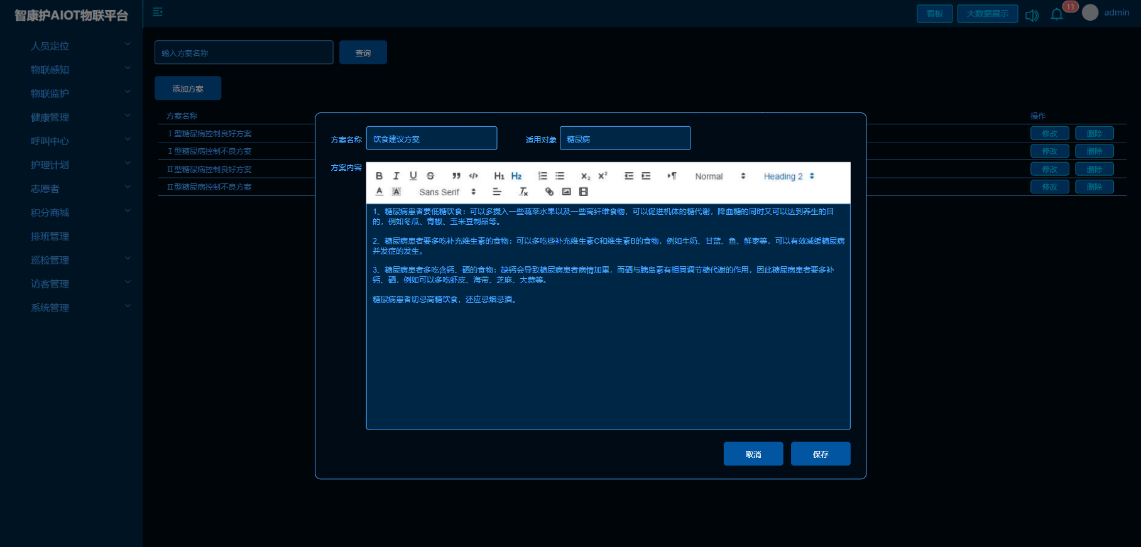Click the 保存 button to save
Viewport: 1141px width, 547px height.
tap(820, 454)
